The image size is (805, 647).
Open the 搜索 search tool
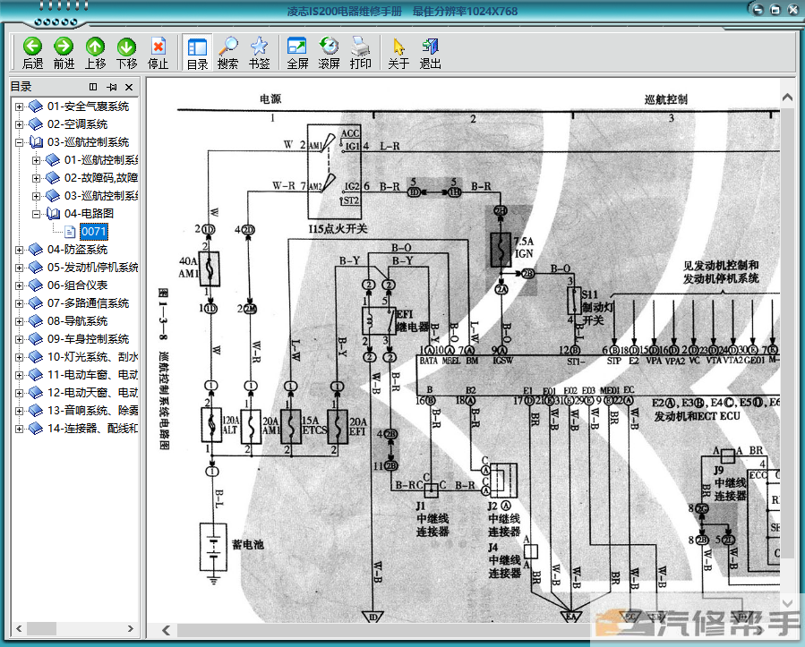pyautogui.click(x=228, y=52)
